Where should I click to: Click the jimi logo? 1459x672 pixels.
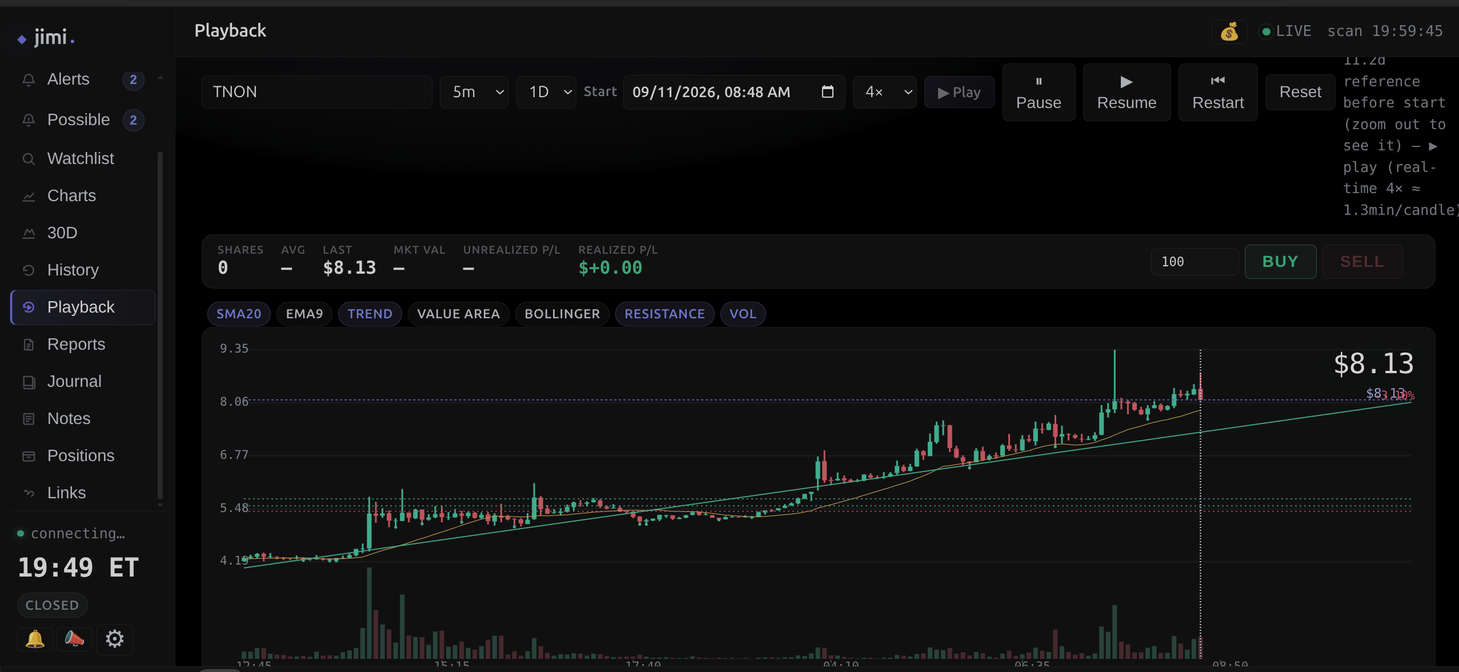point(46,37)
